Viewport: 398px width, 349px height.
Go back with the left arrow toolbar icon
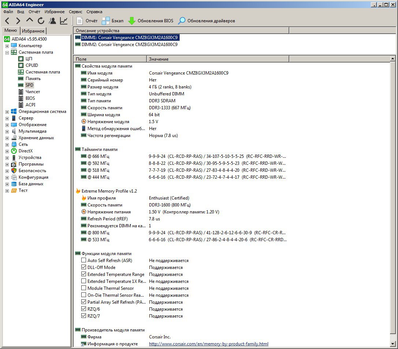7,21
